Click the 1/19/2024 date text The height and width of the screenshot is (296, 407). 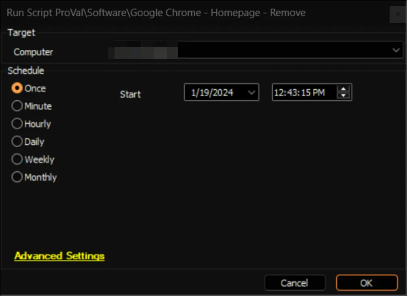tap(212, 93)
